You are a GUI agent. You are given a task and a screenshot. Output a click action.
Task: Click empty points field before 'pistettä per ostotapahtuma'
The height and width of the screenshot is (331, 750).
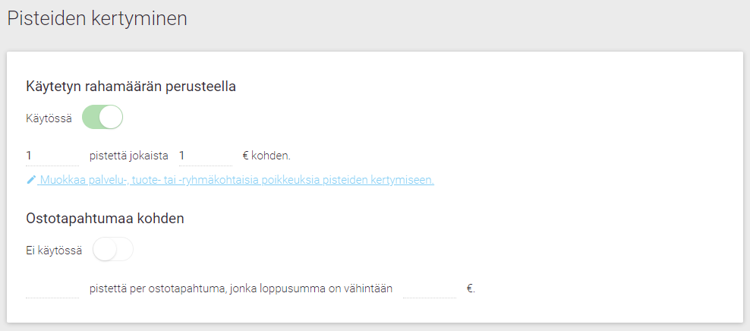(52, 288)
